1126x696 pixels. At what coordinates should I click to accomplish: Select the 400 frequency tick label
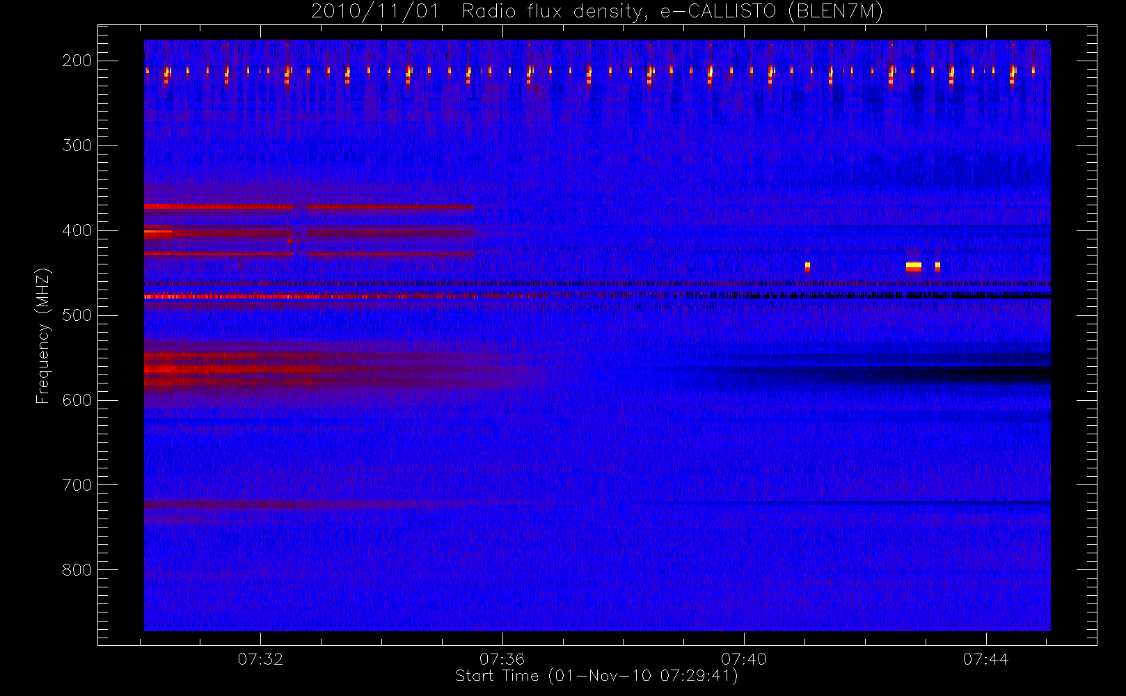point(77,230)
